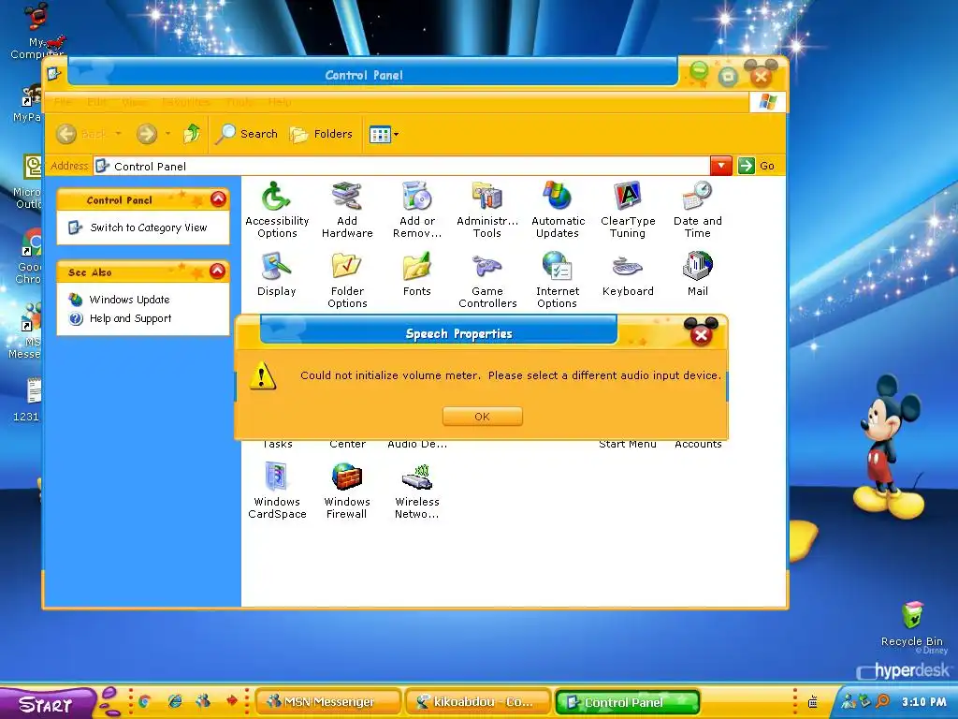The width and height of the screenshot is (958, 719).
Task: Open the File menu
Action: (x=63, y=102)
